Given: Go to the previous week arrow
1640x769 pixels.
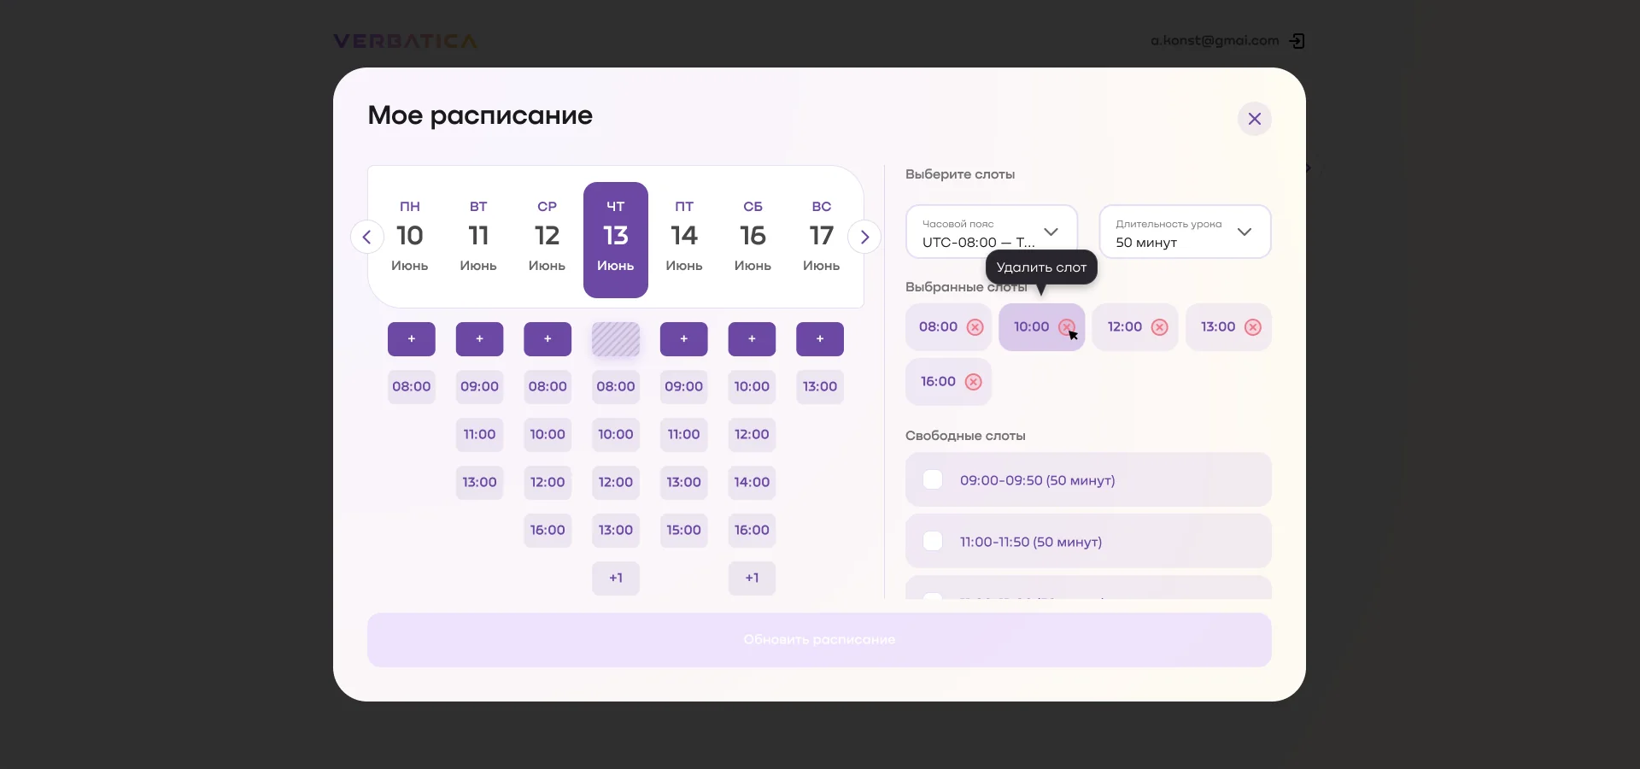Looking at the screenshot, I should (x=367, y=237).
